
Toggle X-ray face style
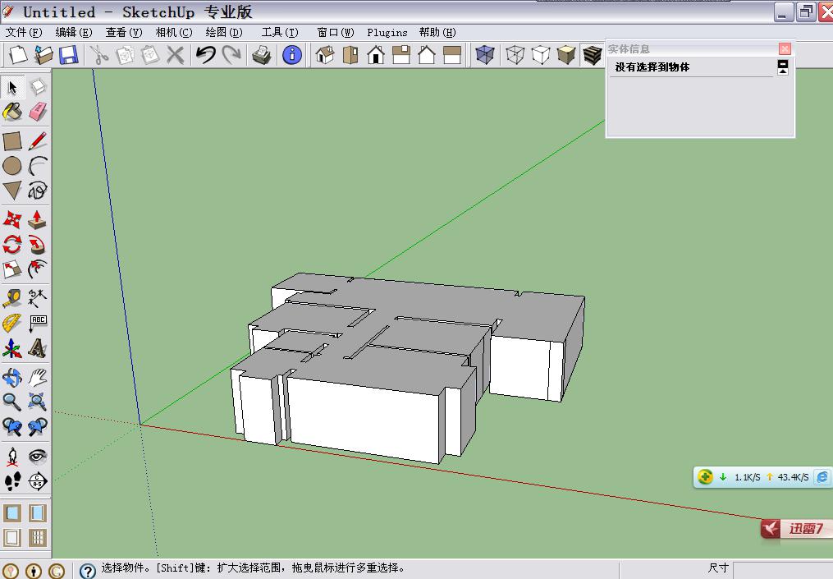point(484,55)
